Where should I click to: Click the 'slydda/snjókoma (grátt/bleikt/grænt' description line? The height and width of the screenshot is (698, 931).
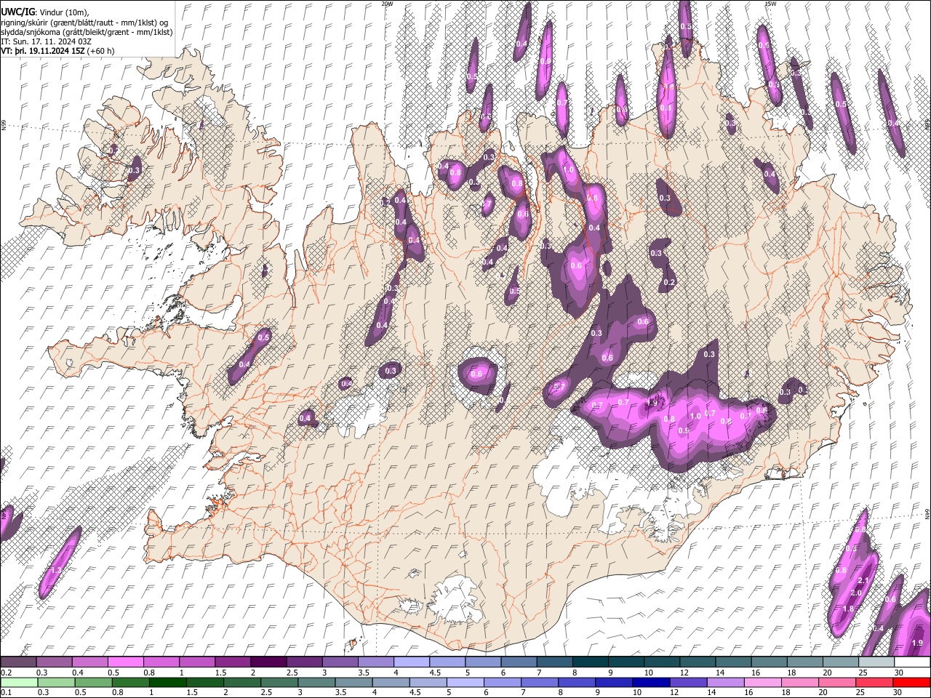point(87,32)
